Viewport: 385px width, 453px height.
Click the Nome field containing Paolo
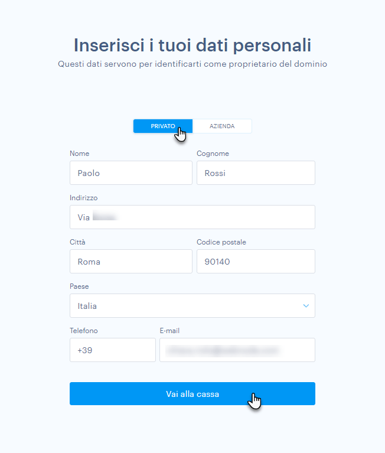[131, 173]
